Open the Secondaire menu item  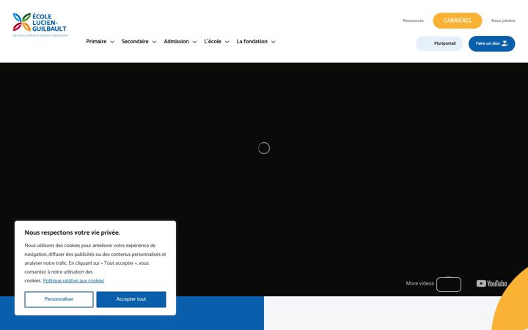[x=135, y=41]
